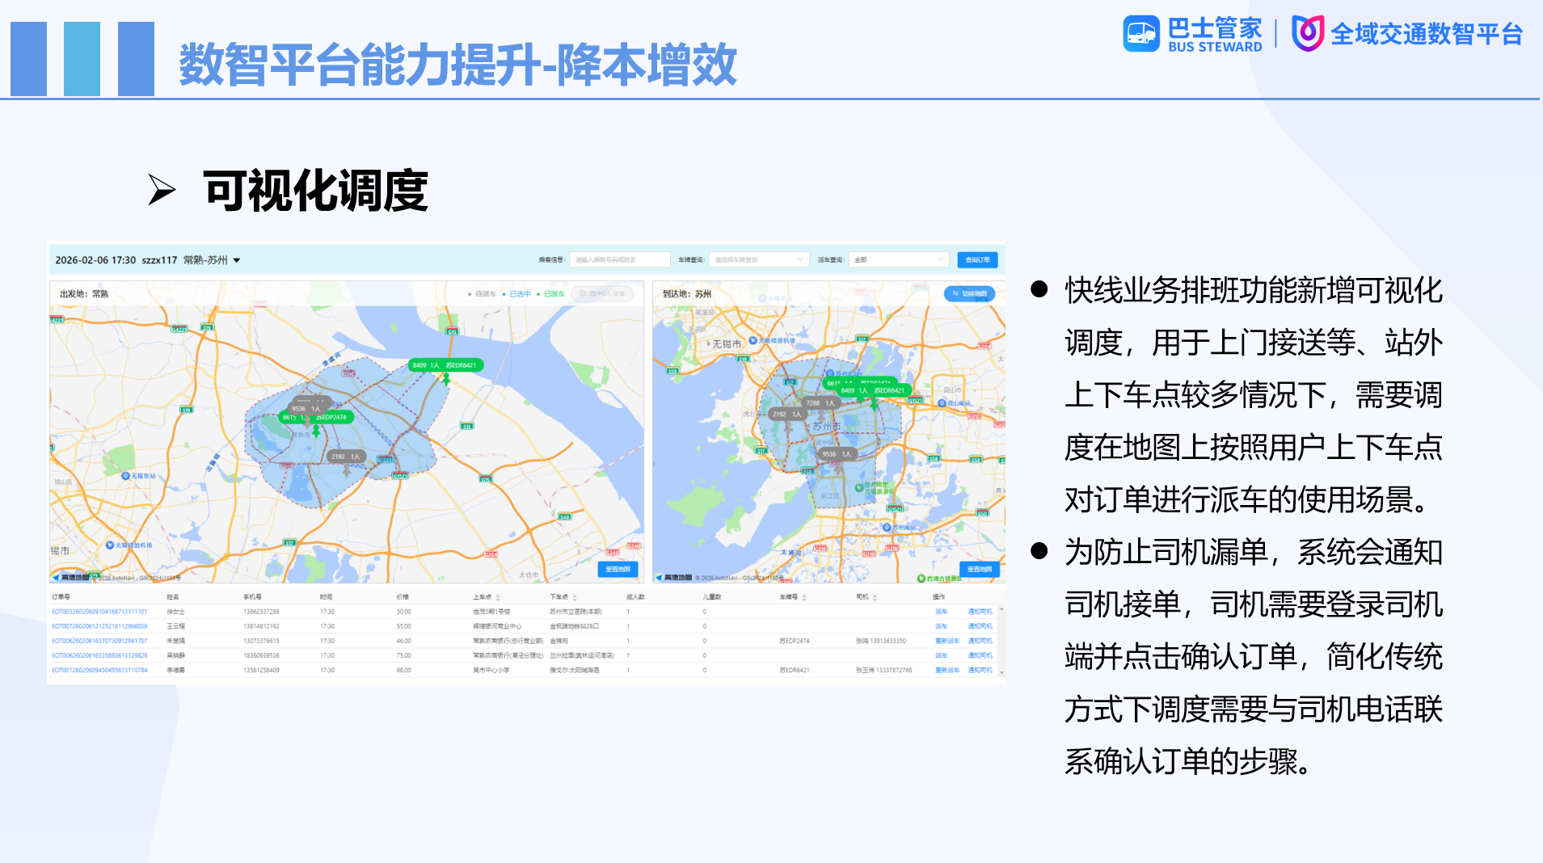Click the 乘客信息 passenger search input
This screenshot has height=863, width=1543.
click(x=619, y=260)
